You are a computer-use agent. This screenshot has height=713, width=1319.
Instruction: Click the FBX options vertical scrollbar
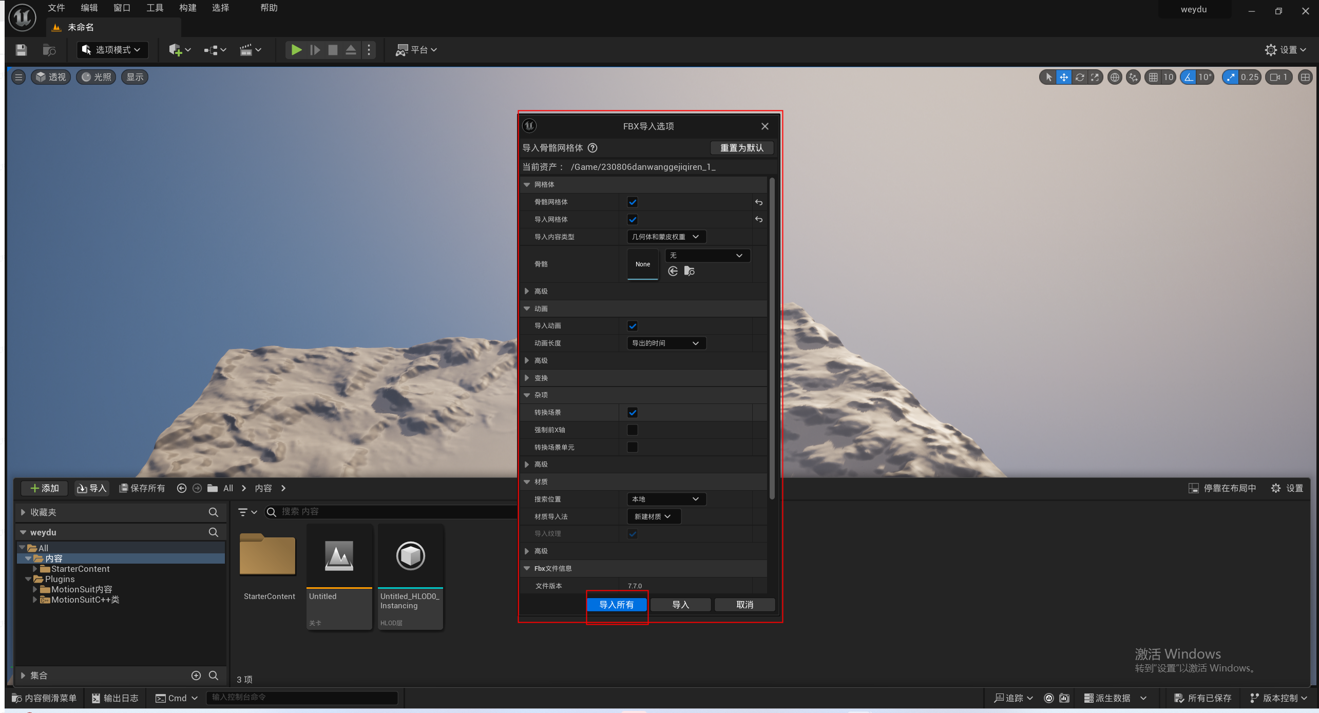(772, 339)
